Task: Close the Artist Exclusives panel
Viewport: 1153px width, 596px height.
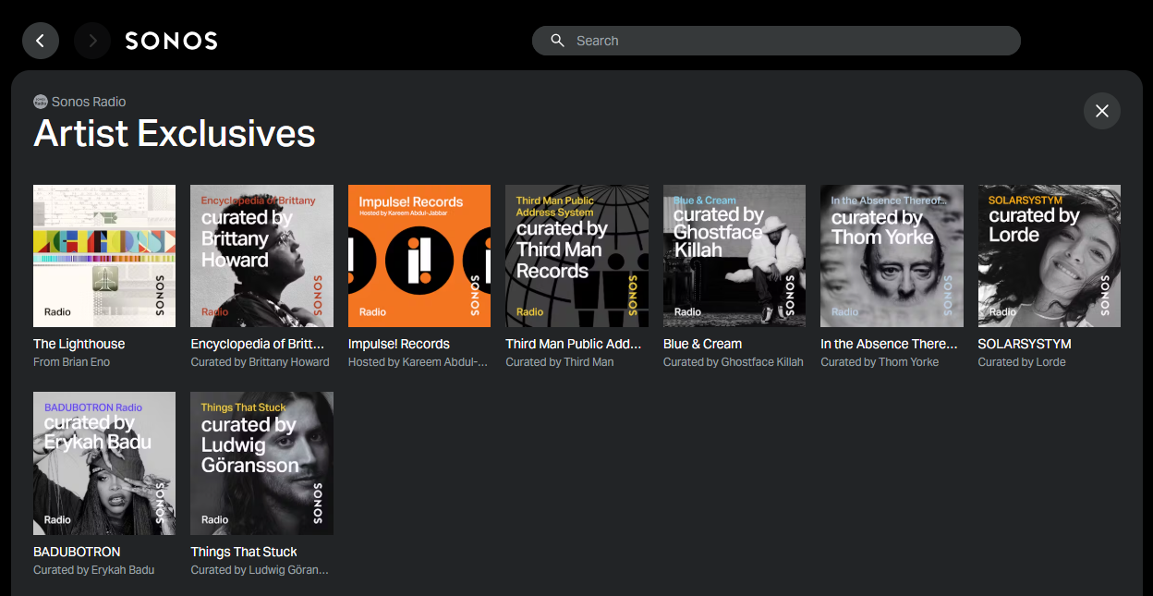Action: point(1102,111)
